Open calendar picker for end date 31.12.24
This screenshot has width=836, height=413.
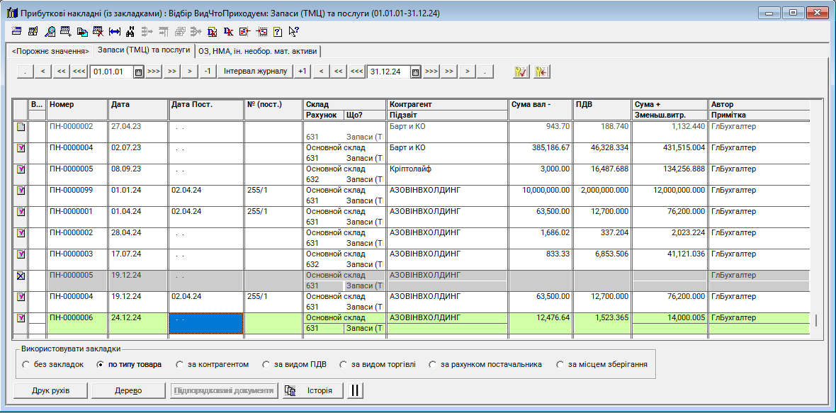(x=415, y=72)
